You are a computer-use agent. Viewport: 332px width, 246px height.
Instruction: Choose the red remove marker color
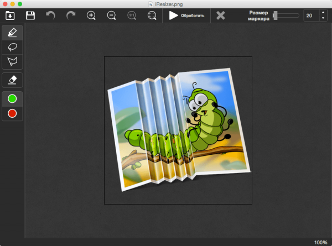(x=12, y=113)
